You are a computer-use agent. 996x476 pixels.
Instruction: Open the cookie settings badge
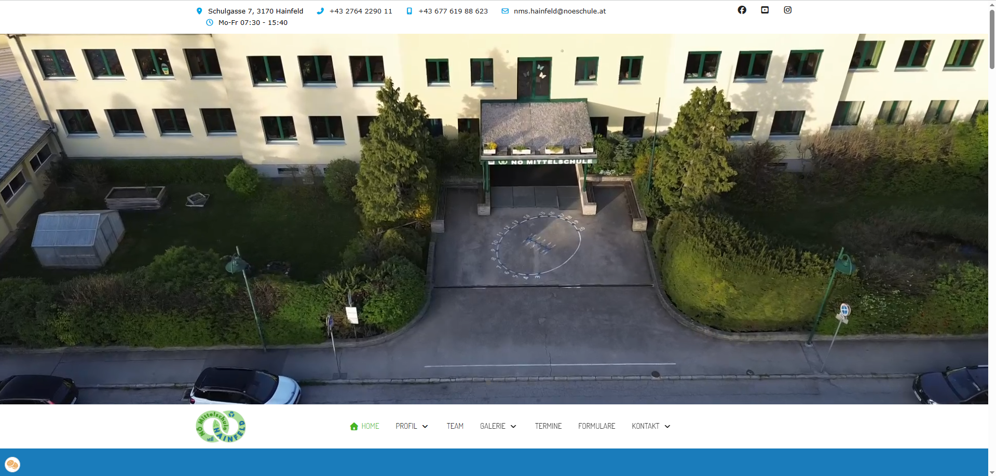12,464
